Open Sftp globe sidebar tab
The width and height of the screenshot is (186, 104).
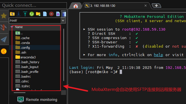point(4,51)
